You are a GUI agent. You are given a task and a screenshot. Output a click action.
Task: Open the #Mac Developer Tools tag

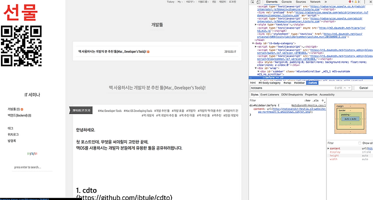(110, 111)
